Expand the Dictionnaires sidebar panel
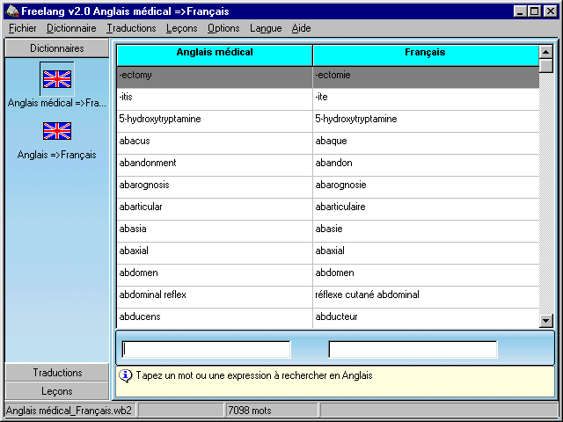This screenshot has width=563, height=422. pos(57,48)
